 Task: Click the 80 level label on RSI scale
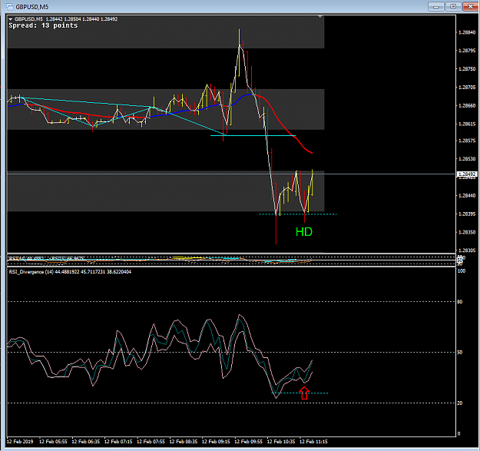tap(459, 302)
